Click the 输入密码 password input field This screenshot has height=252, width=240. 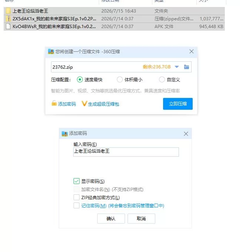[126, 152]
